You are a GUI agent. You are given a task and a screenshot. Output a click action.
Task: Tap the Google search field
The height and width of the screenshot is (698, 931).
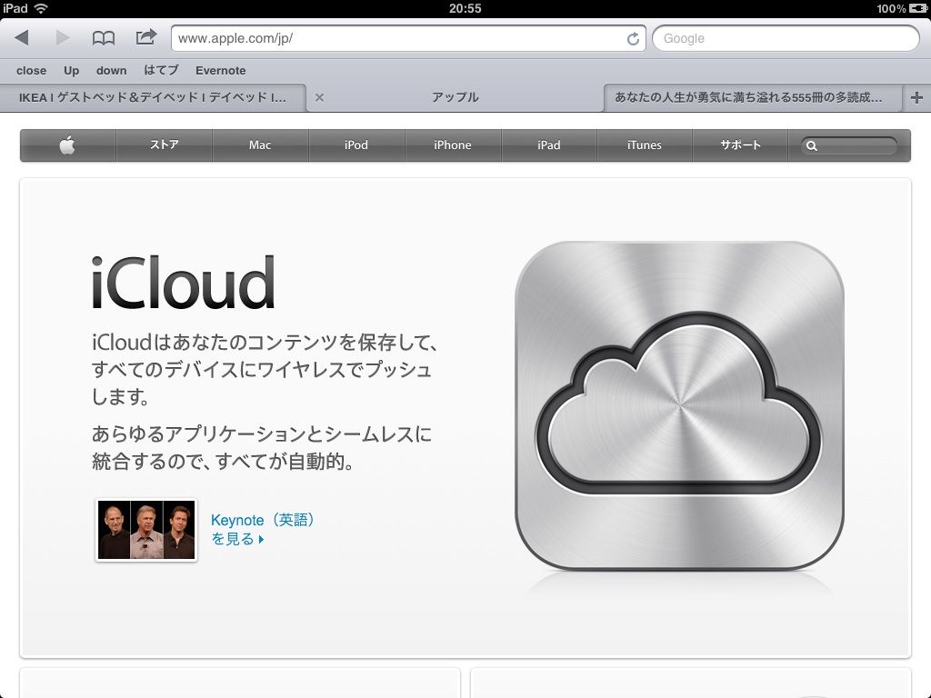click(x=786, y=38)
